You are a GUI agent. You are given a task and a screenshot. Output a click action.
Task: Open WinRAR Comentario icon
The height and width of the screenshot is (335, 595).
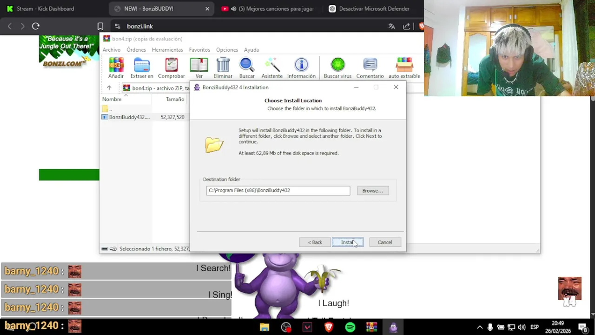370,68
